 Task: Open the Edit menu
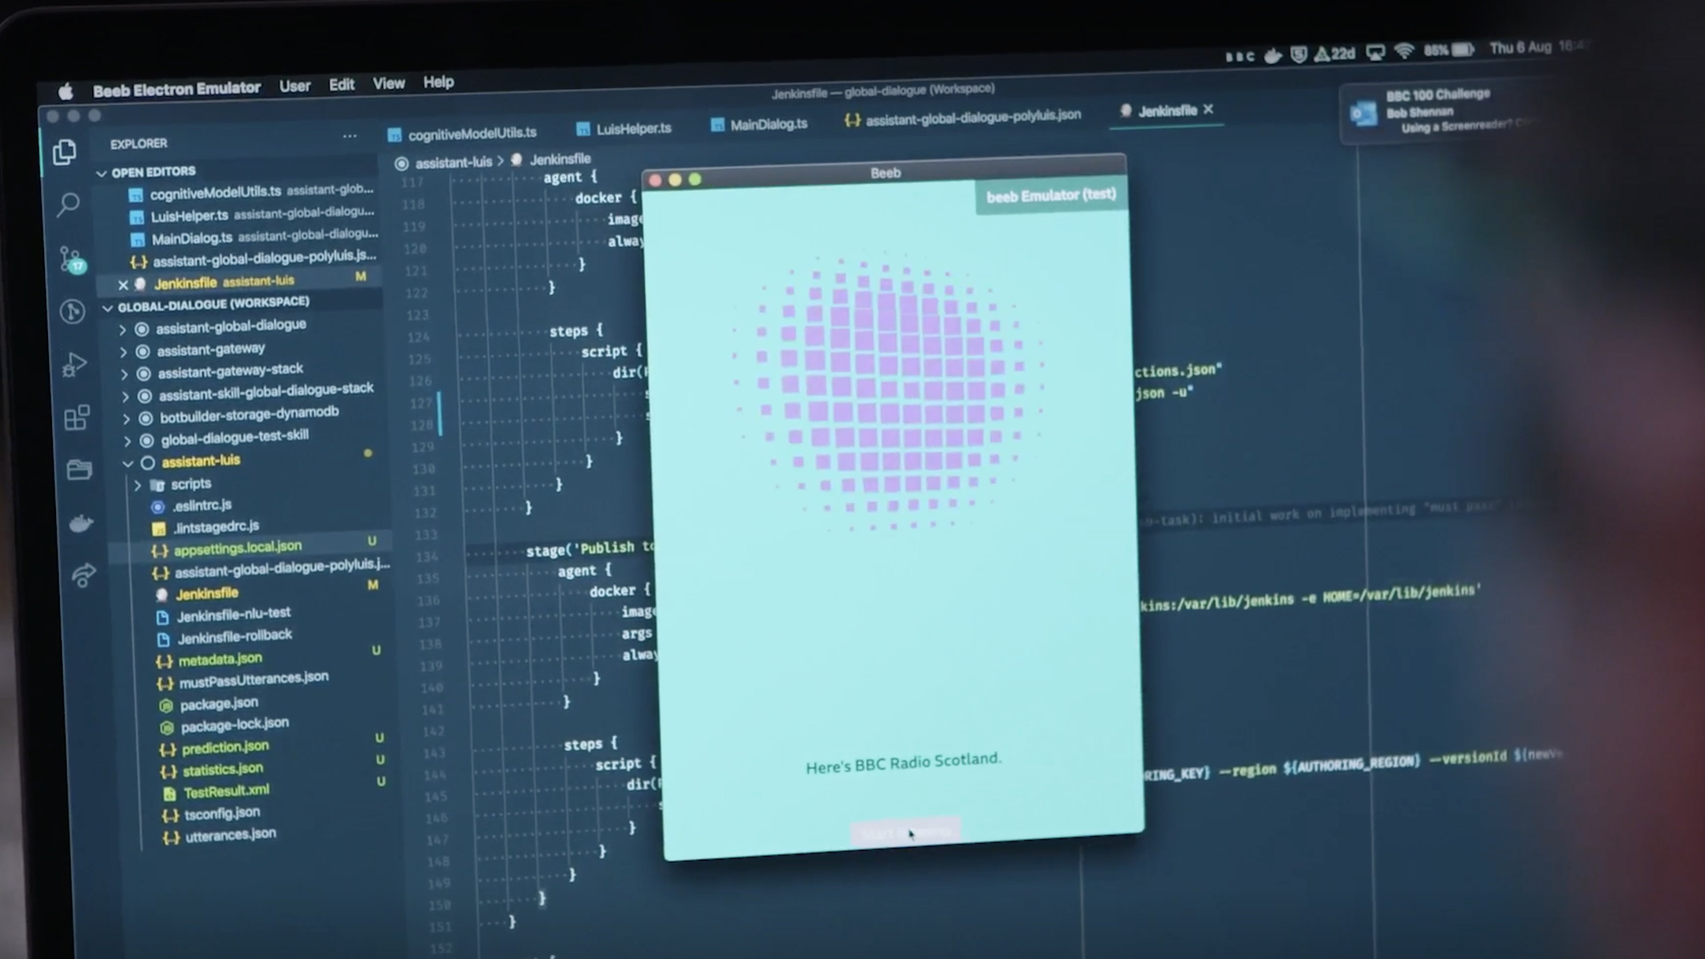tap(341, 85)
